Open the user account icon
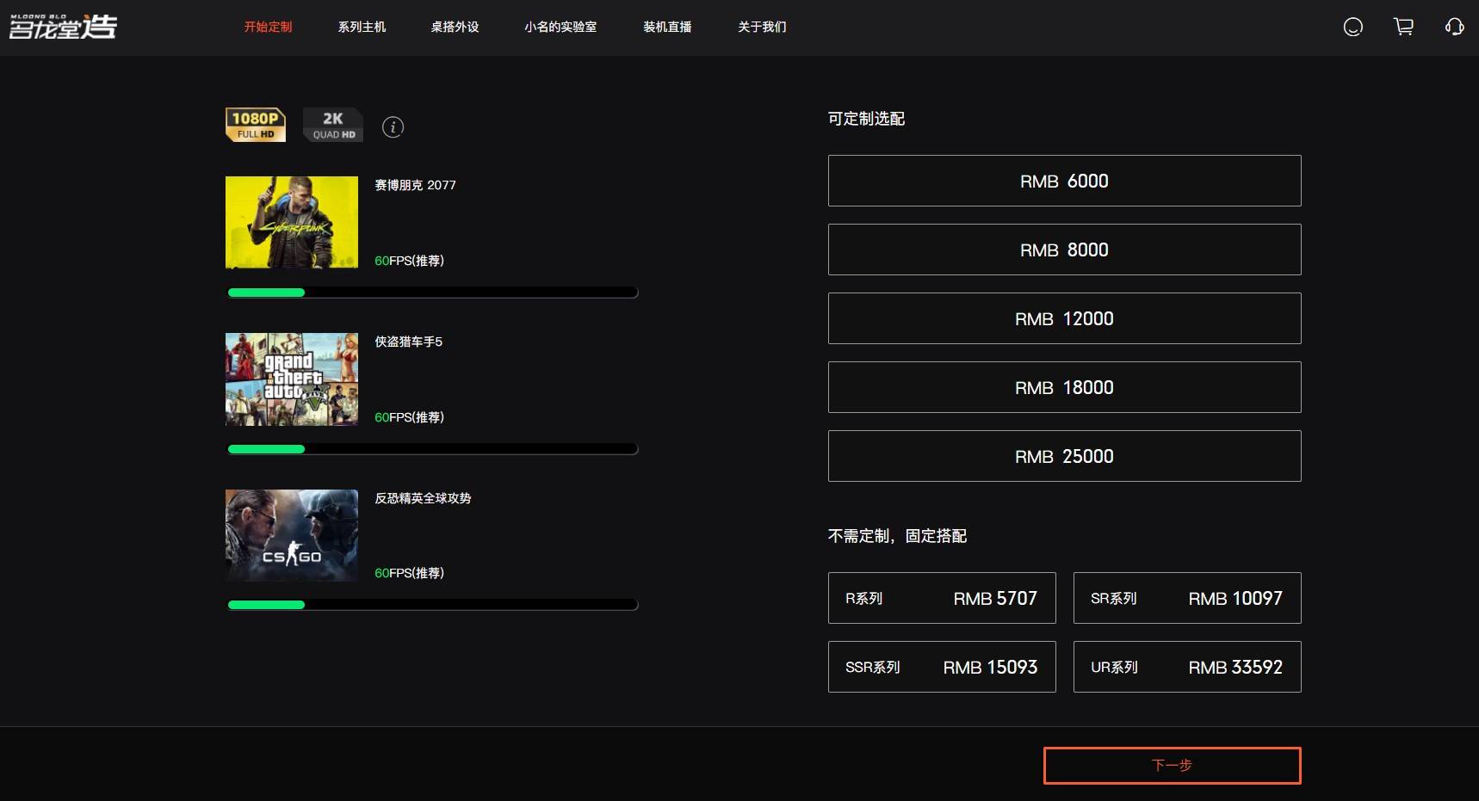 tap(1353, 27)
